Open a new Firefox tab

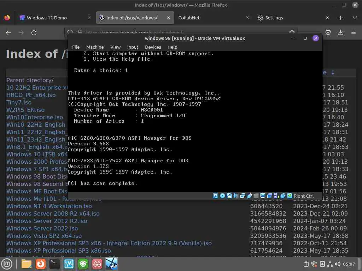340,18
